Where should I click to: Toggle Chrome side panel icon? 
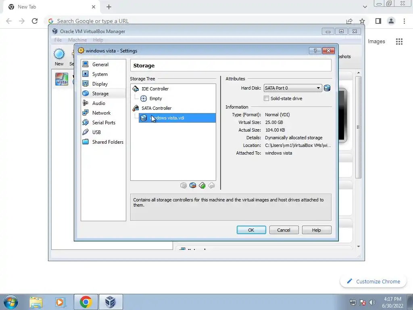(378, 21)
